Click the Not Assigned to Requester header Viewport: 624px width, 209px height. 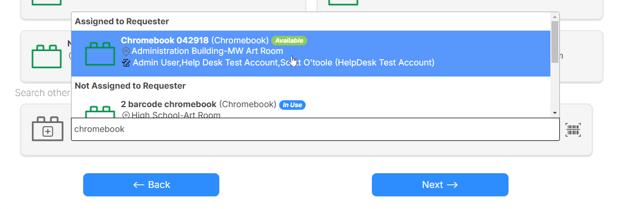130,85
